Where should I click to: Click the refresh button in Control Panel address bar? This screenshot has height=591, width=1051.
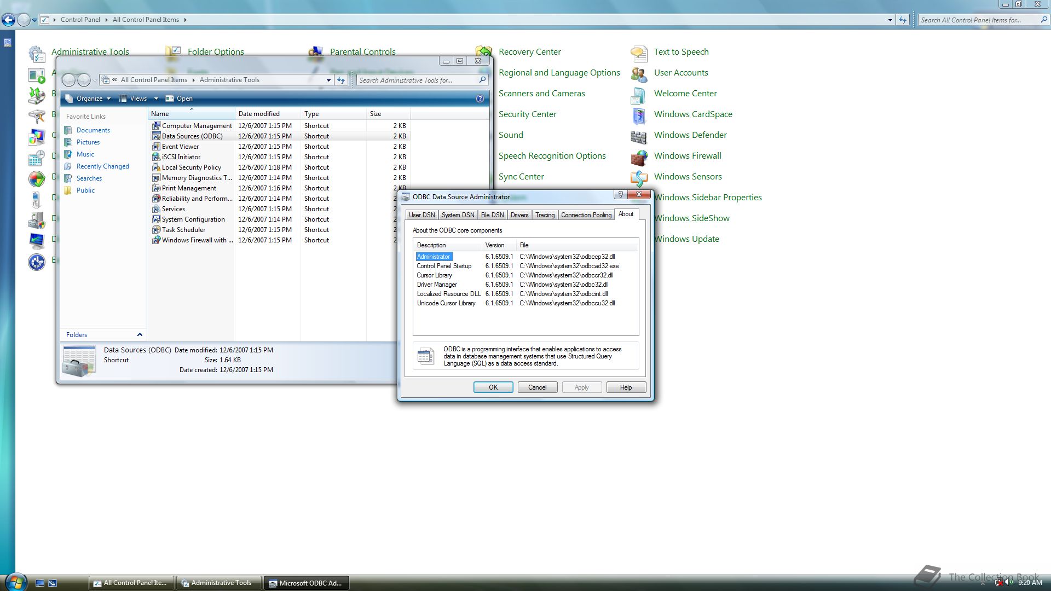tap(903, 20)
